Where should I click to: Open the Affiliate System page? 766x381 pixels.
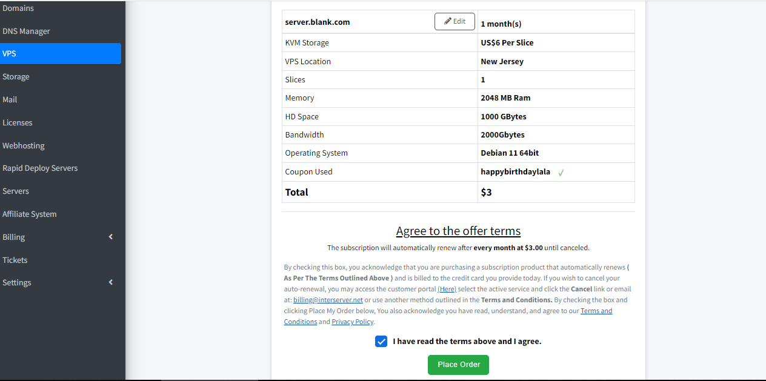point(30,214)
